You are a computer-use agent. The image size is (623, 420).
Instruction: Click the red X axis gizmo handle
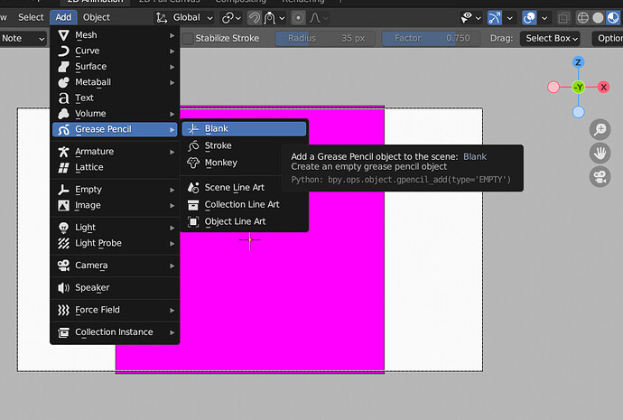tap(603, 87)
